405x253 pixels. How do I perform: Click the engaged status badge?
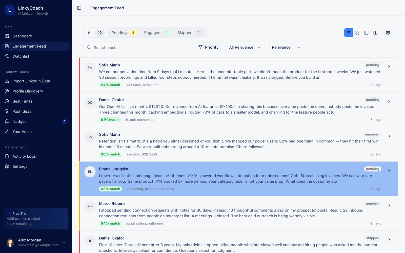(x=372, y=134)
